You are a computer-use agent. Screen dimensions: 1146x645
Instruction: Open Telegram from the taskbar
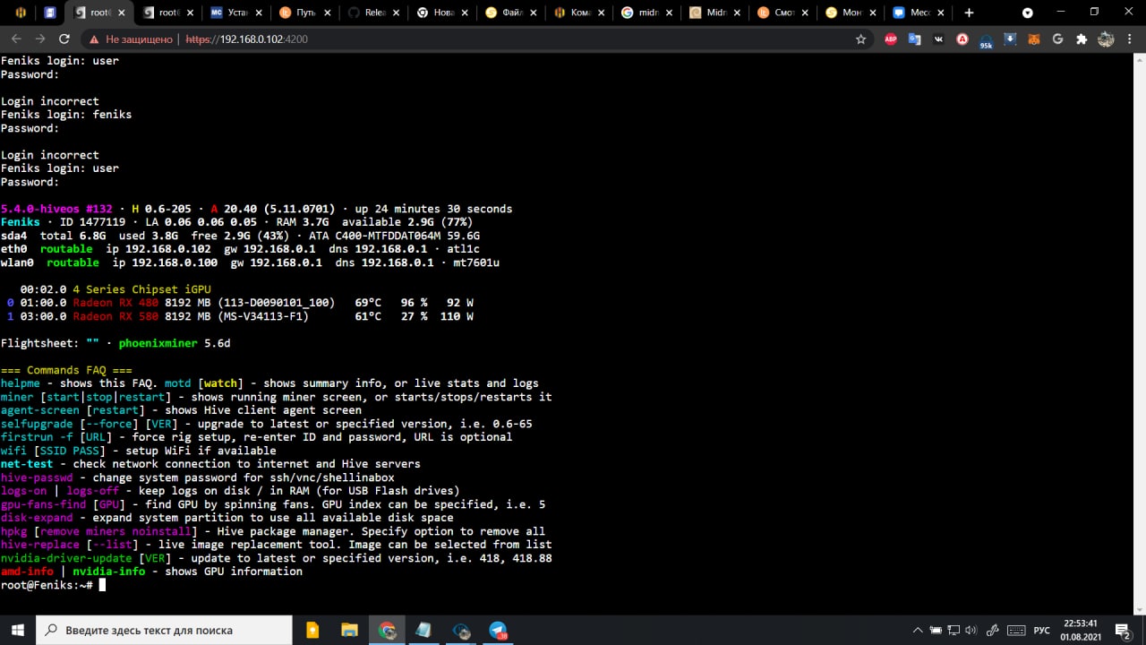498,630
